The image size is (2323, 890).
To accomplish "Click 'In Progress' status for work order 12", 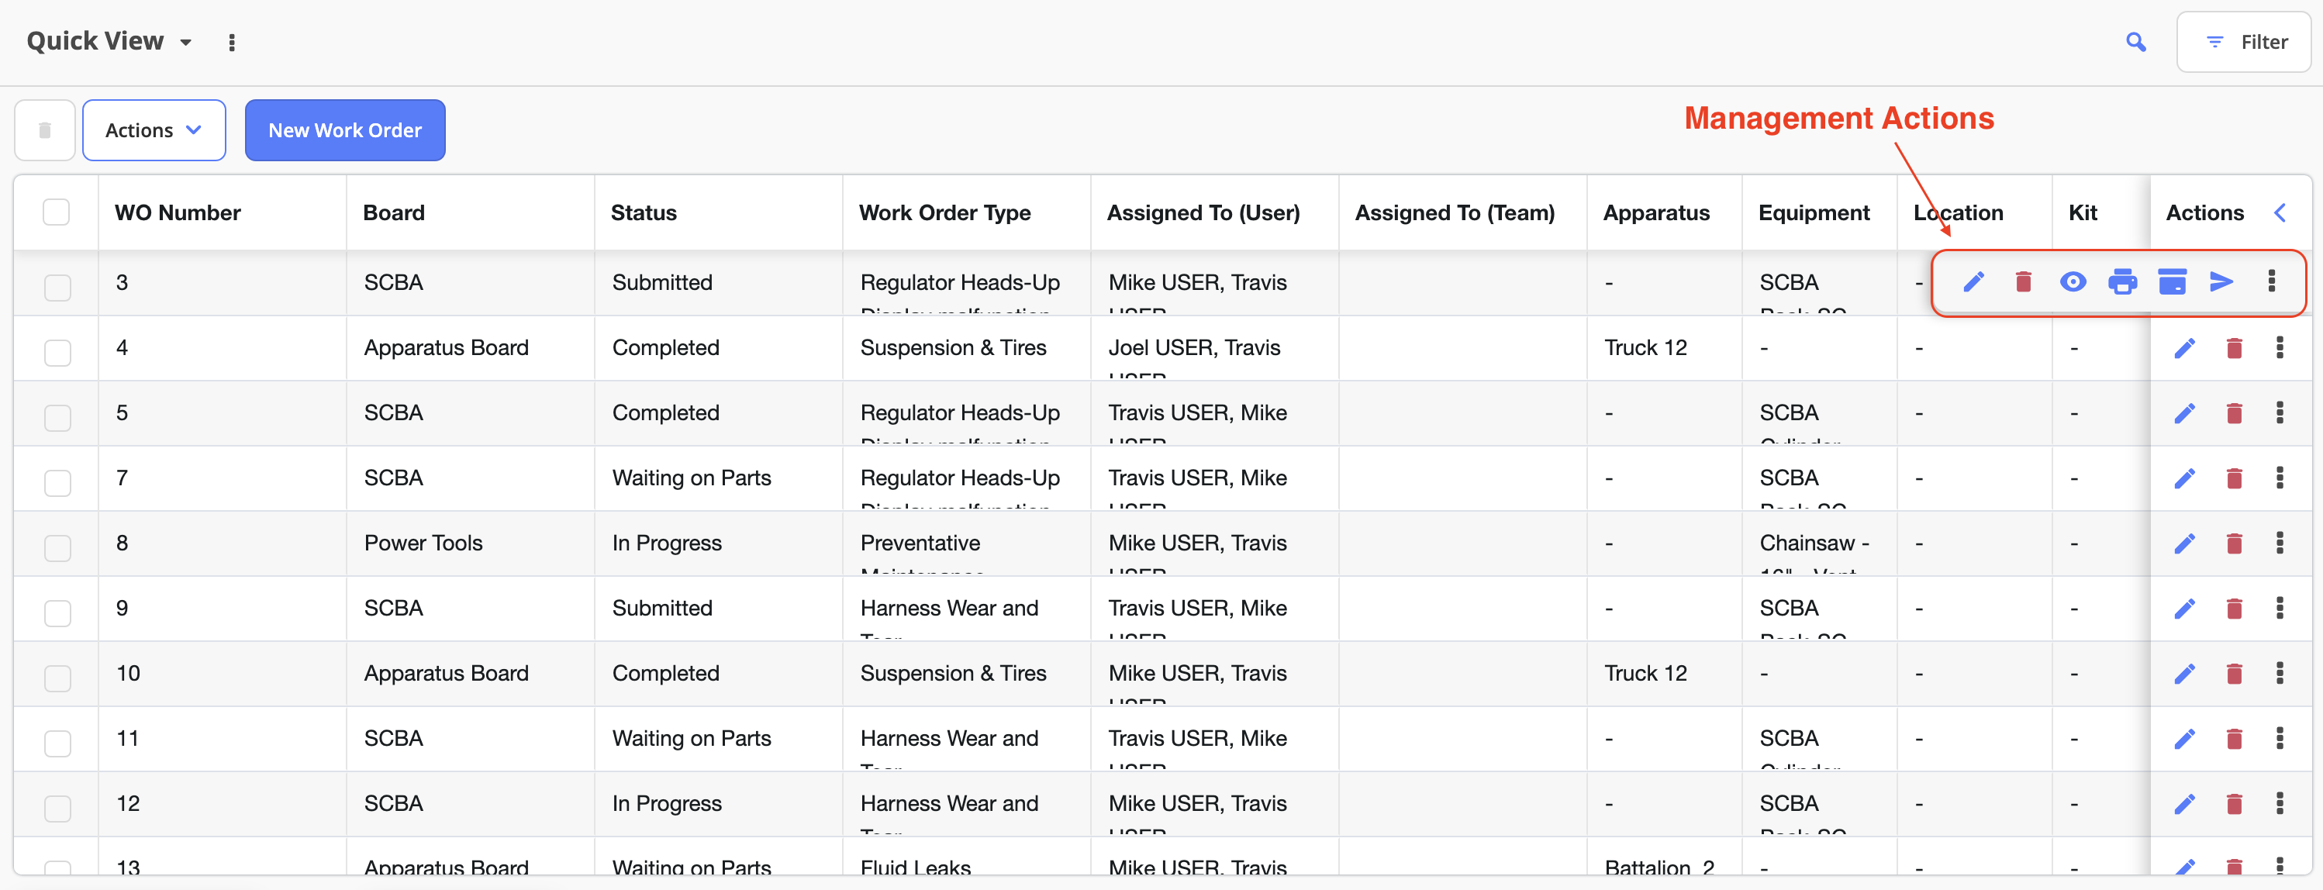I will pyautogui.click(x=666, y=803).
